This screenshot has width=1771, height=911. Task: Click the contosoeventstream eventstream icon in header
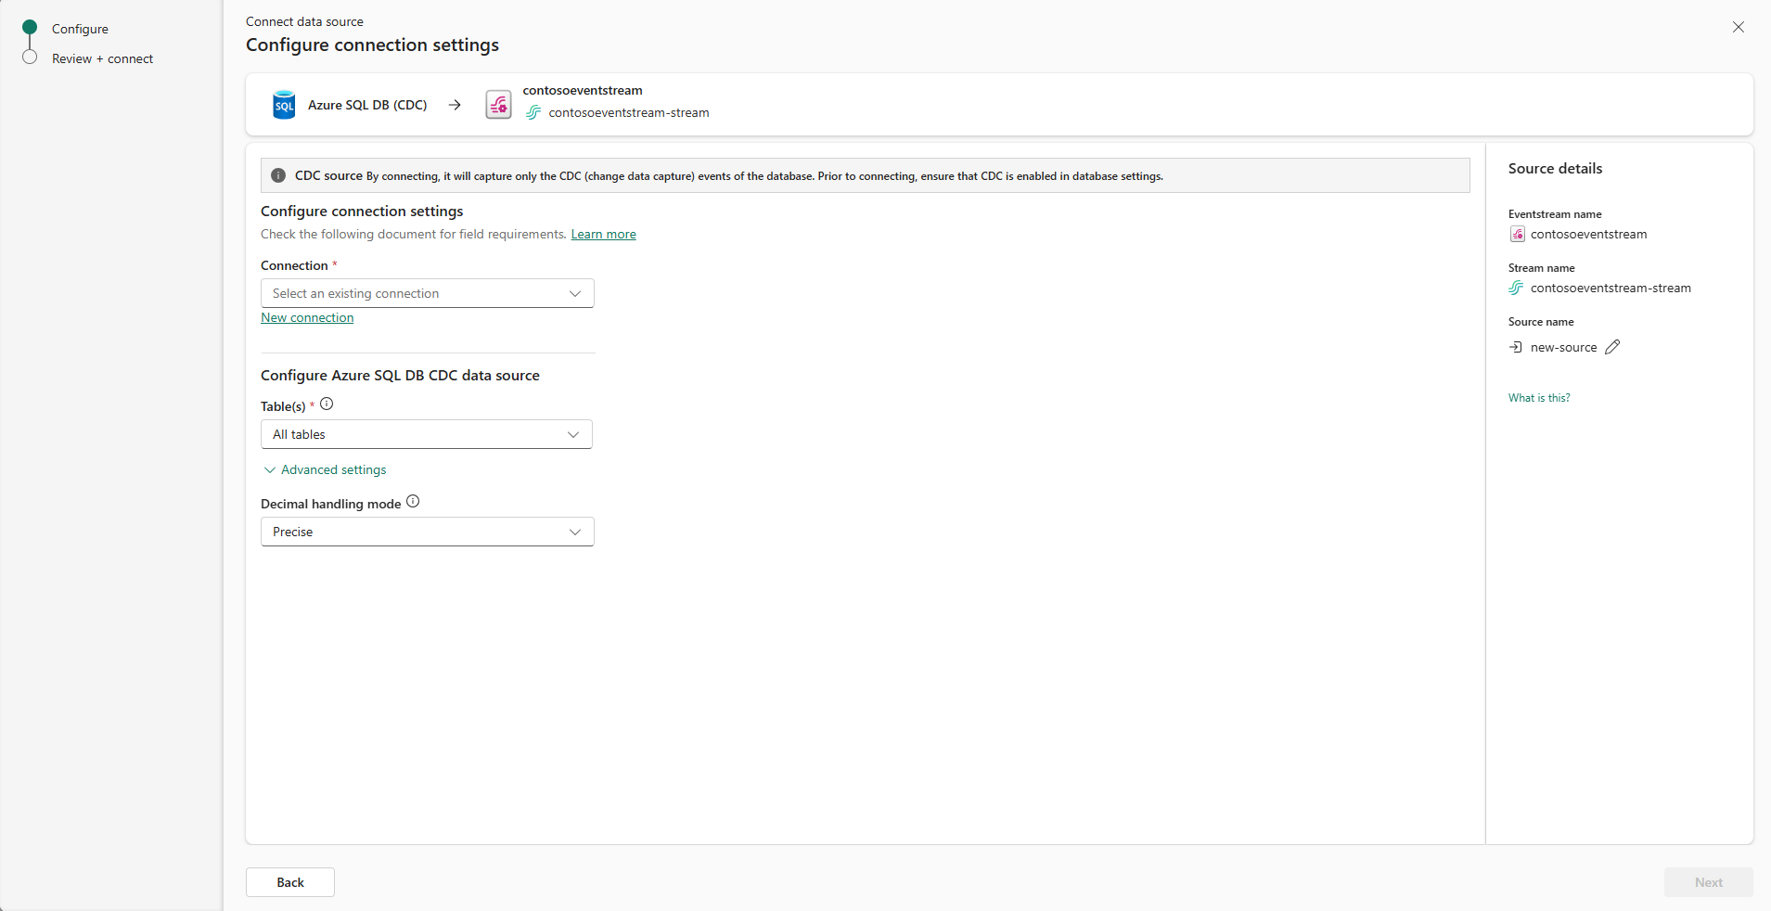point(498,105)
